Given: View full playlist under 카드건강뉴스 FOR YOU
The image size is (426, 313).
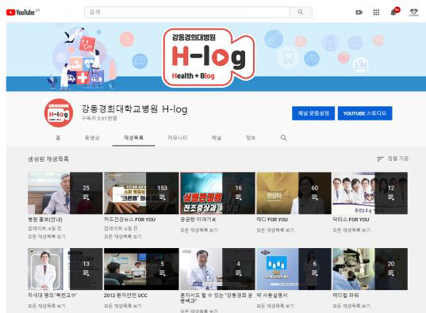Looking at the screenshot, I should click(123, 237).
